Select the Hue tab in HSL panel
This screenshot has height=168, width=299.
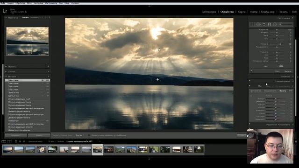point(256,91)
